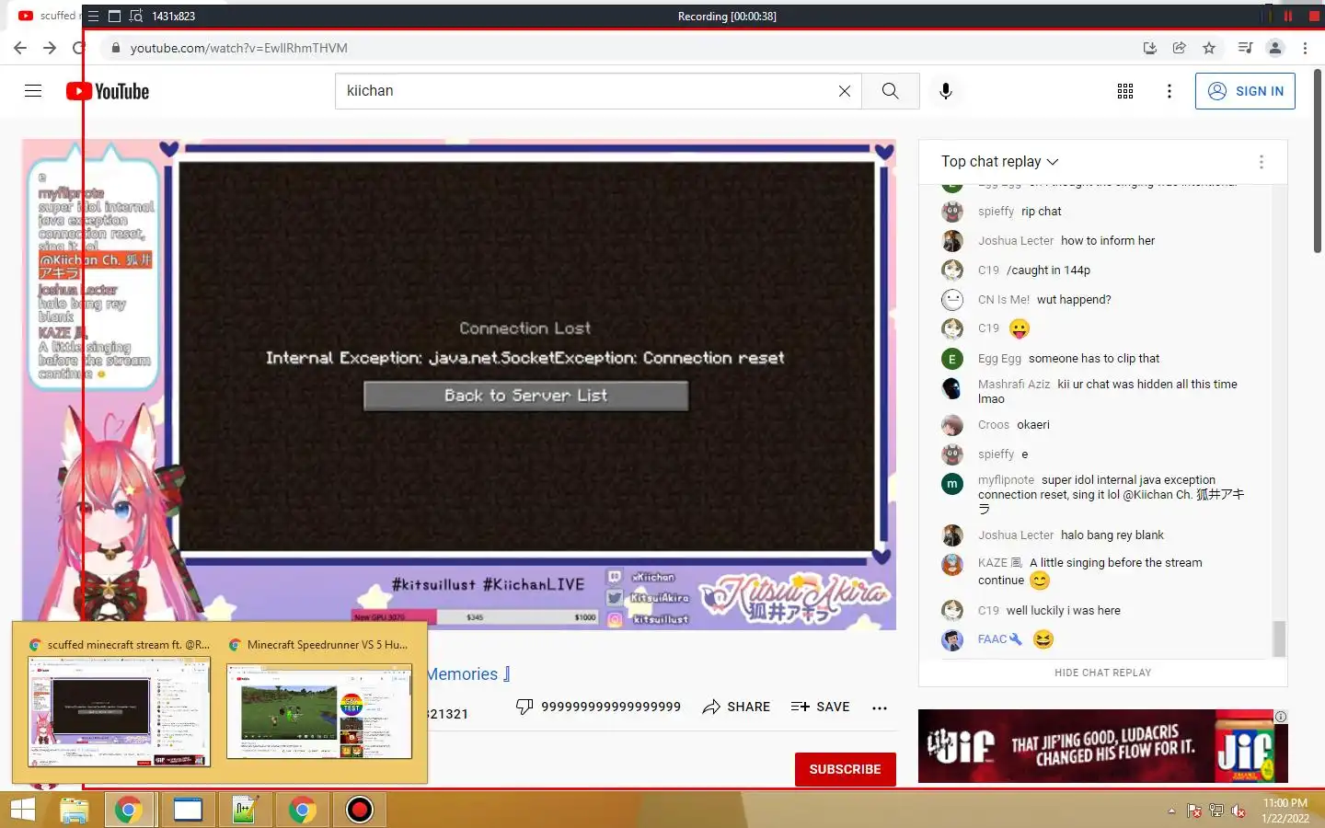Click CN Is Me!'s 'wut happend?' message
The image size is (1325, 828).
coord(1074,300)
